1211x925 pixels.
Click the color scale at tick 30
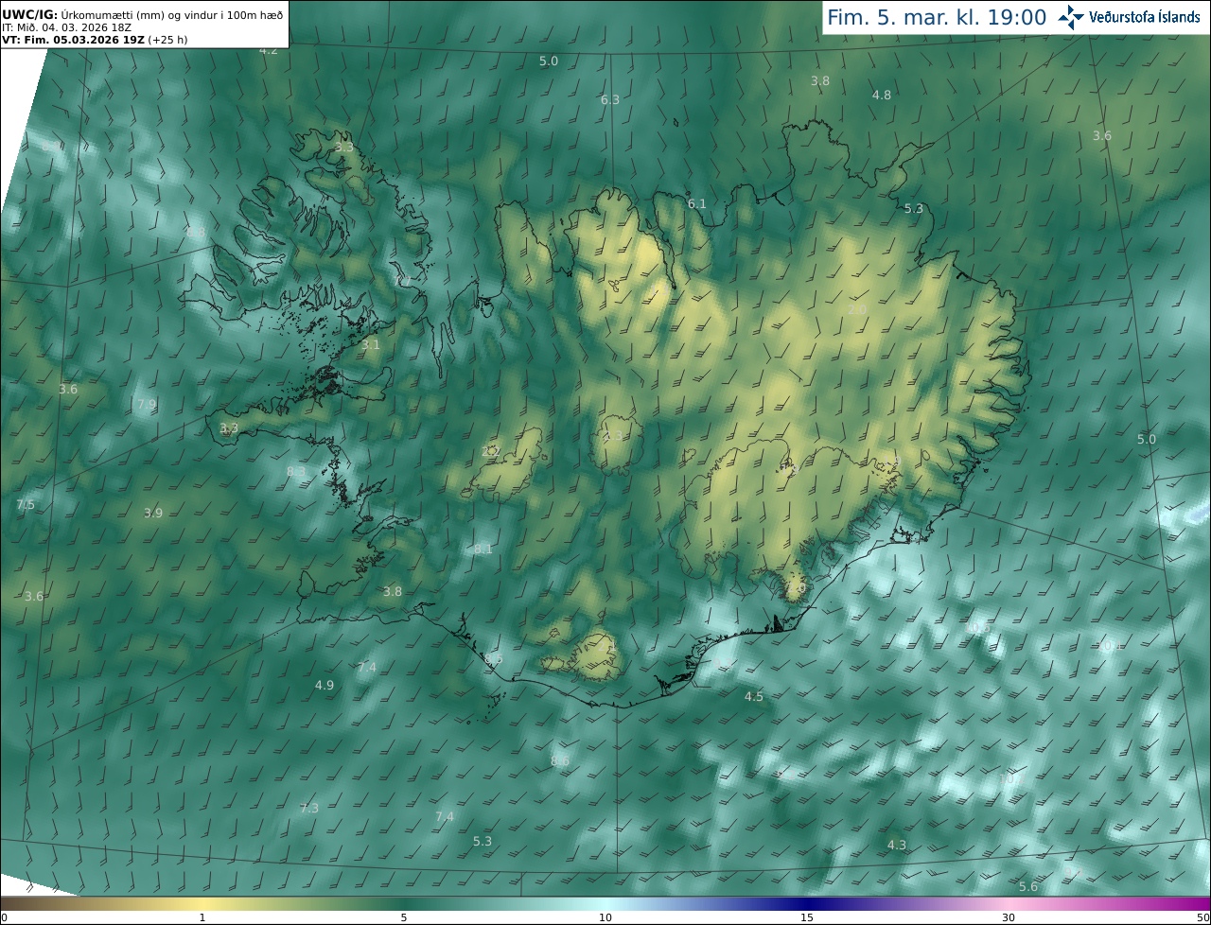tap(1009, 918)
